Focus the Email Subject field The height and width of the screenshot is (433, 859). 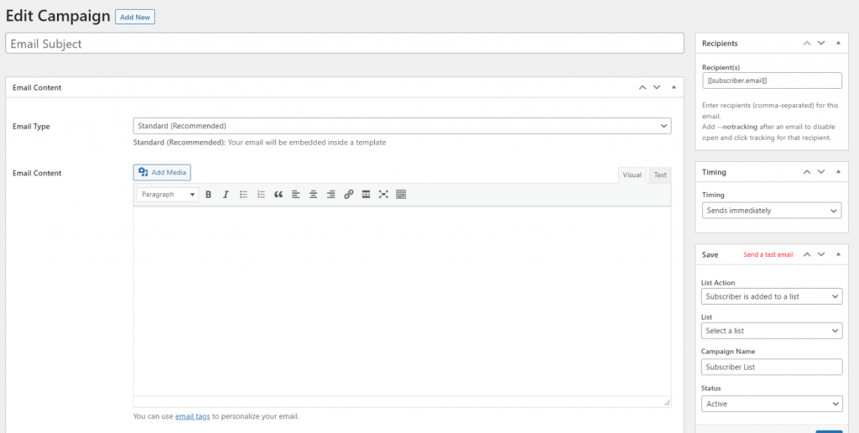pyautogui.click(x=345, y=44)
